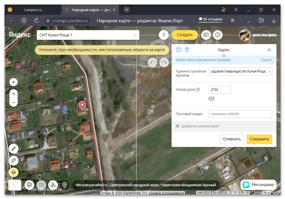
Task: Expand additional name options ellipsis icon
Action: [x=211, y=99]
